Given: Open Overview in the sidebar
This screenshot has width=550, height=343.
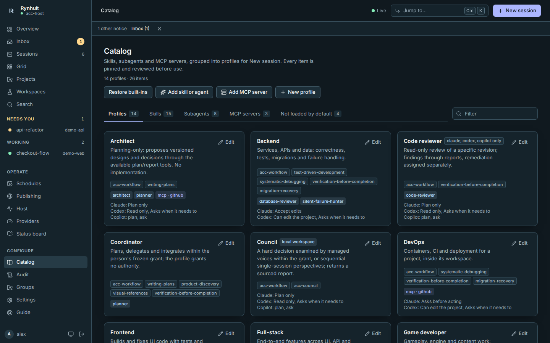Looking at the screenshot, I should [45, 29].
